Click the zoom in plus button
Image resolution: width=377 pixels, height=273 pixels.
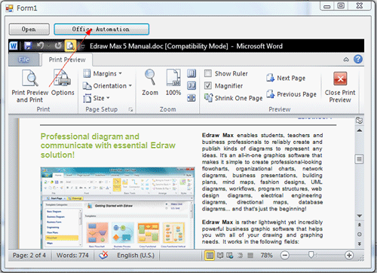(x=349, y=256)
